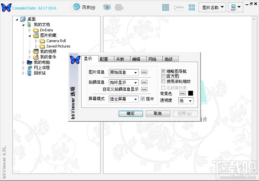This screenshot has width=259, height=181.
Task: Click the 我的电脑 computer icon
Action: tap(30, 62)
